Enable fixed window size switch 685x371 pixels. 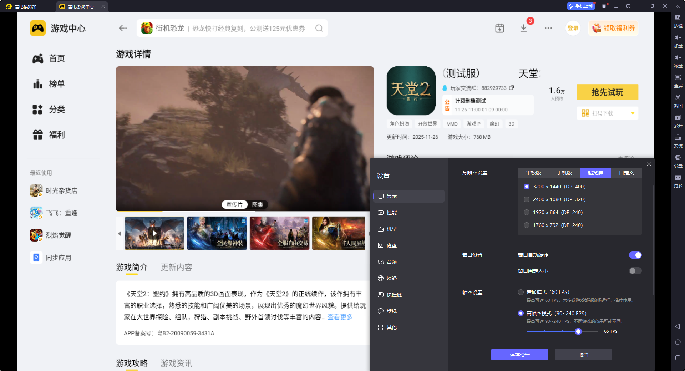pos(635,271)
